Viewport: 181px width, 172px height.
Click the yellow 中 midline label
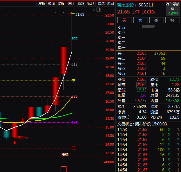[73, 80]
